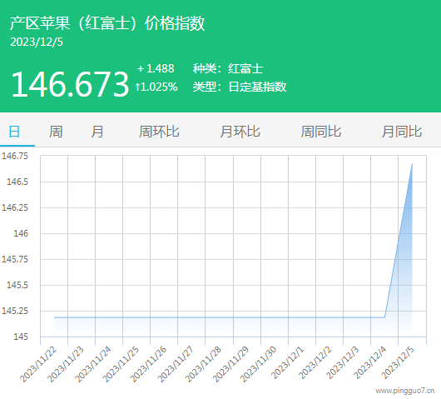Open the 月环比 month-over-month tab
This screenshot has width=441, height=399.
[x=240, y=132]
